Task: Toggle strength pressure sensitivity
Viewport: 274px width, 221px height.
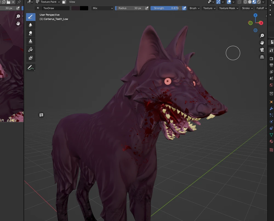Action: coord(184,8)
